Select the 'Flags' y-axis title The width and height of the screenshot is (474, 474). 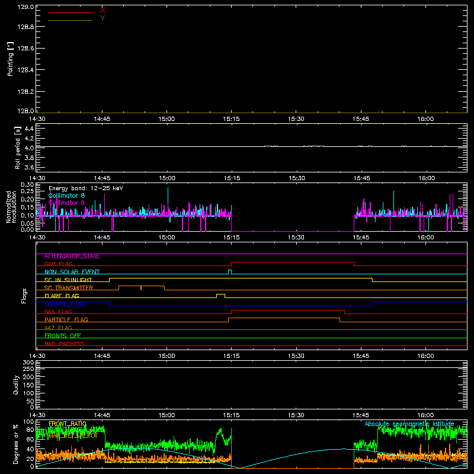point(24,296)
